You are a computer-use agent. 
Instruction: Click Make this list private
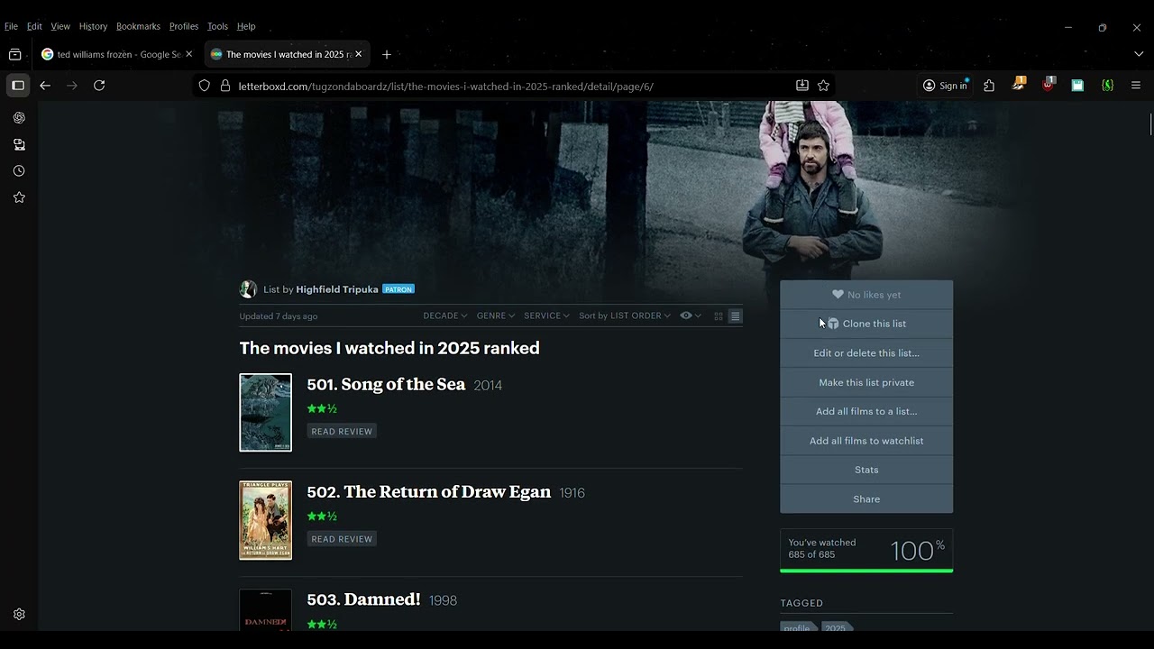click(866, 382)
